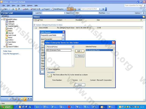Open the Search In dropdown
The image size is (146, 109).
(70, 13)
